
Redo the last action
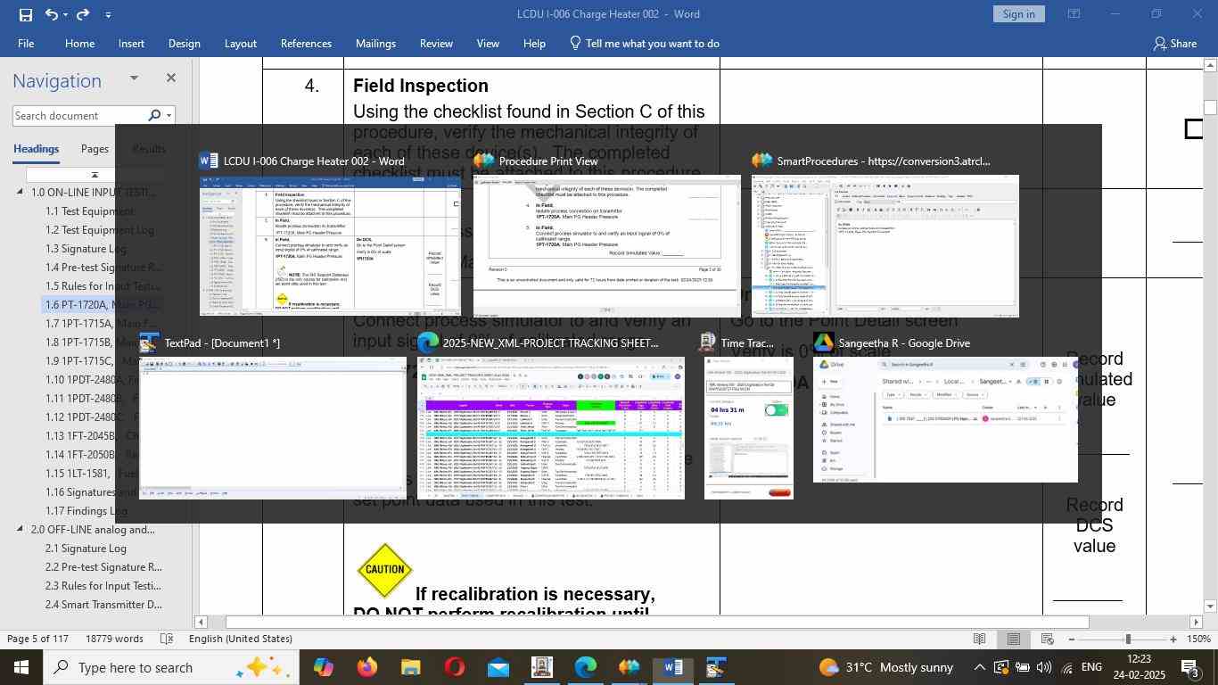coord(83,14)
